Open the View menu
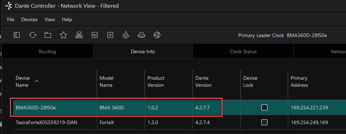The width and height of the screenshot is (346, 134). (x=50, y=19)
